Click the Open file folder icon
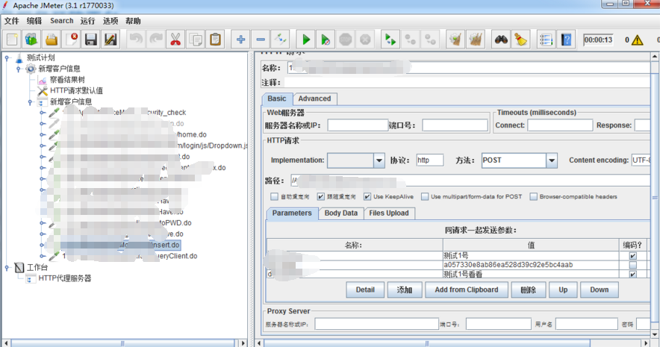The width and height of the screenshot is (660, 347). pos(52,40)
